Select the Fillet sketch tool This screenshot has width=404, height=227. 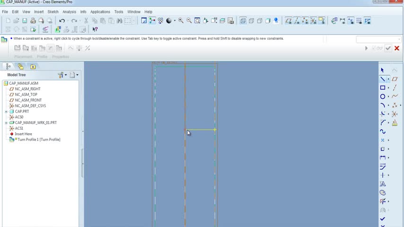click(383, 114)
